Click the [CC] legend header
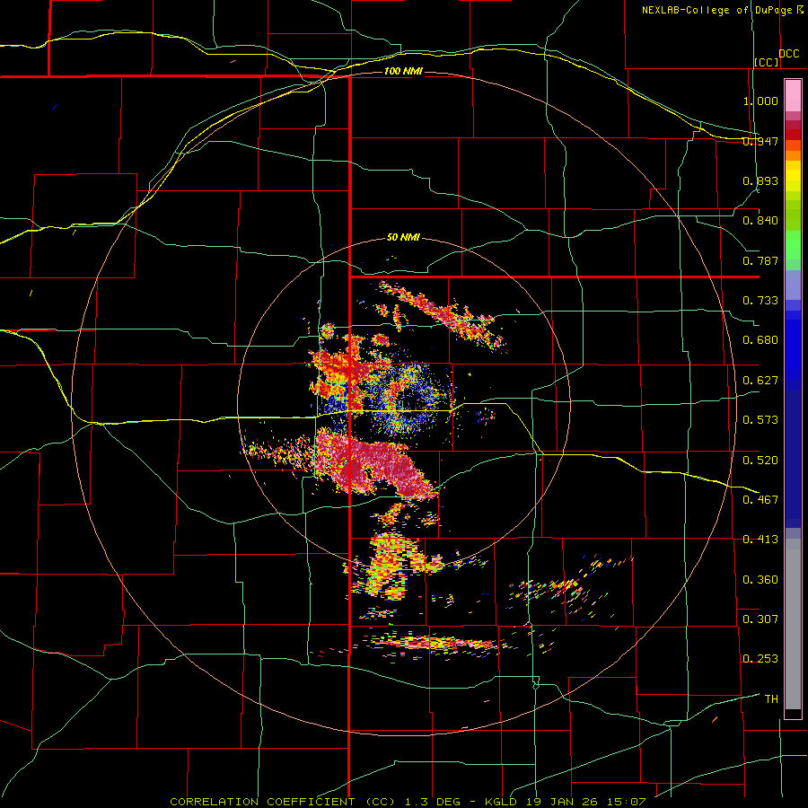The width and height of the screenshot is (808, 808). pyautogui.click(x=767, y=62)
